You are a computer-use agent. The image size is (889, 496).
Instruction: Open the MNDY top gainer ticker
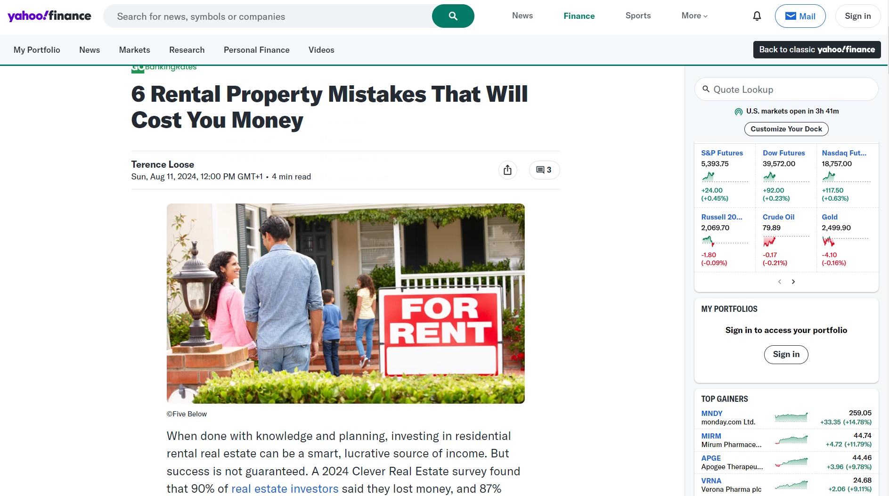point(711,414)
